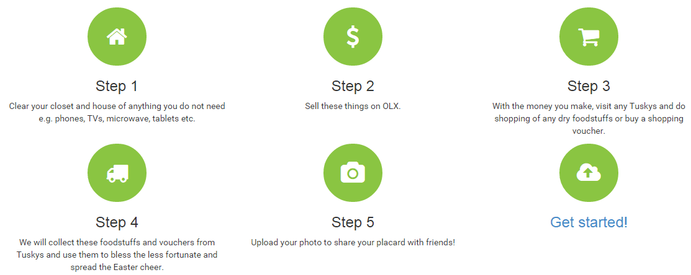Click the 'Clear your closet and house' line
691x275 pixels.
pyautogui.click(x=117, y=107)
